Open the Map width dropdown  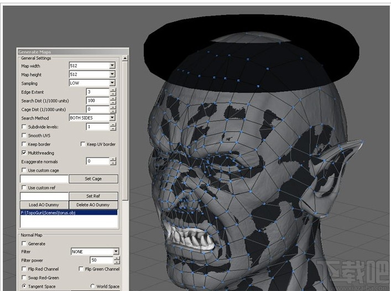[112, 66]
